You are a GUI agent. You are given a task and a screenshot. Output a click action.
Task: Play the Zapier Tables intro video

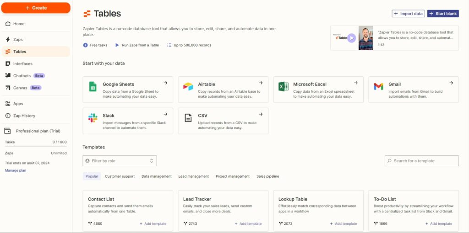(352, 38)
